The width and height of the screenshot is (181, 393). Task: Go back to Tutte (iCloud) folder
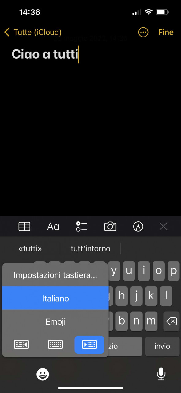[33, 32]
